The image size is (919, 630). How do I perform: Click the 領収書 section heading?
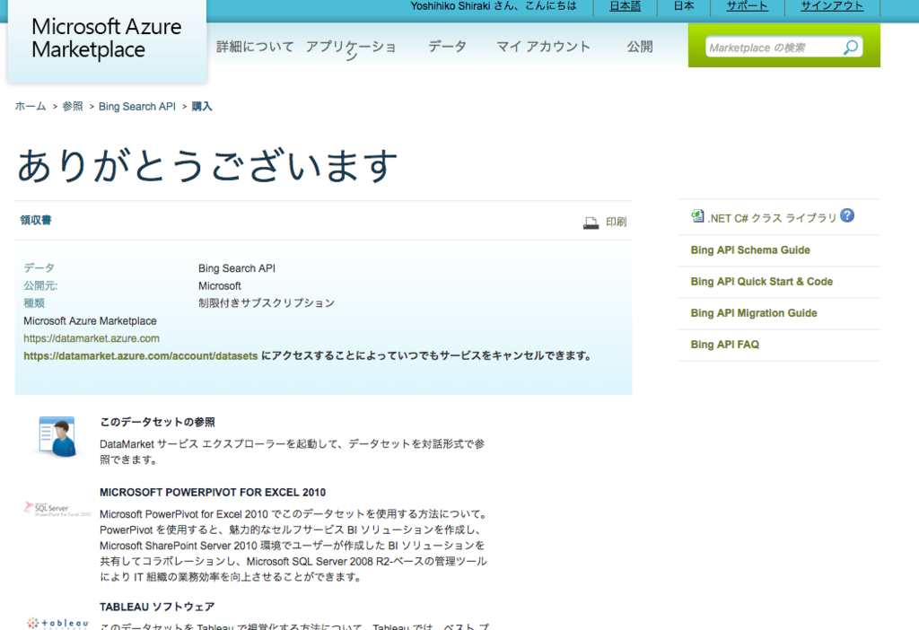click(x=36, y=220)
